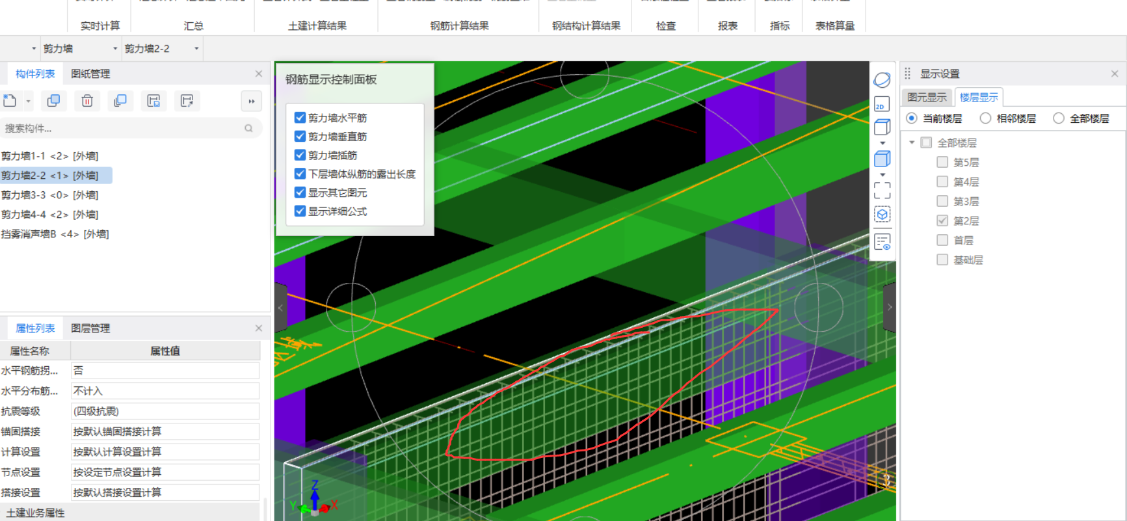Open the solid display style dropdown arrow
1127x521 pixels.
pos(882,175)
